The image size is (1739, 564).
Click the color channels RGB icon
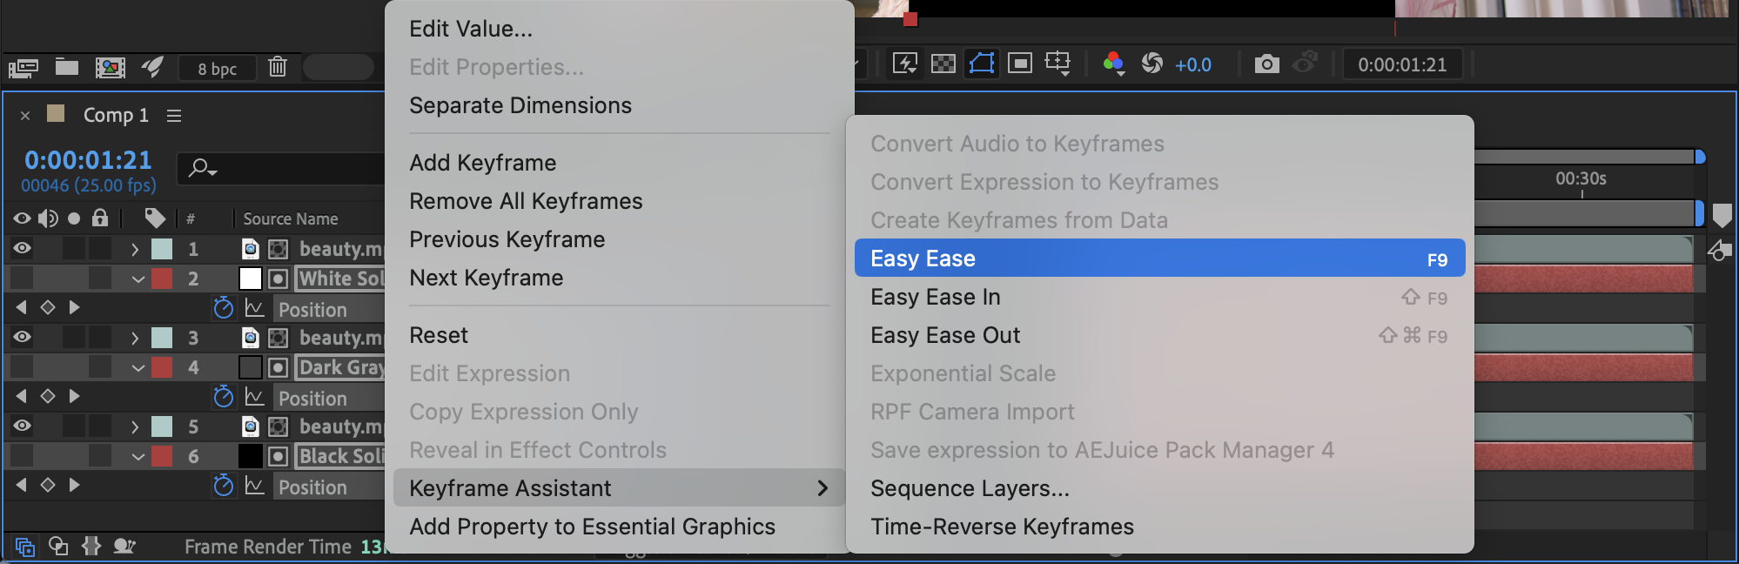1112,64
